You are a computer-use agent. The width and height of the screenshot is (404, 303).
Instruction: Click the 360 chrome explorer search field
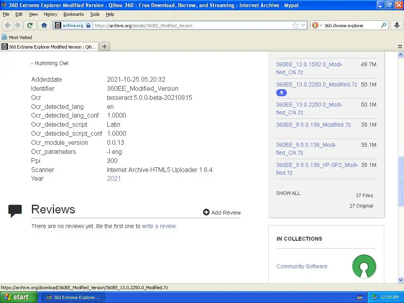[x=351, y=26]
